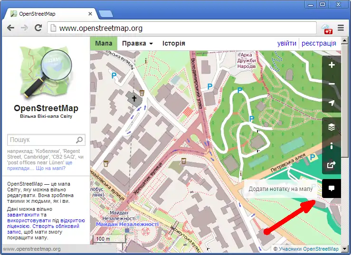Image resolution: width=351 pixels, height=255 pixels.
Task: Open the map layers panel
Action: 332,127
